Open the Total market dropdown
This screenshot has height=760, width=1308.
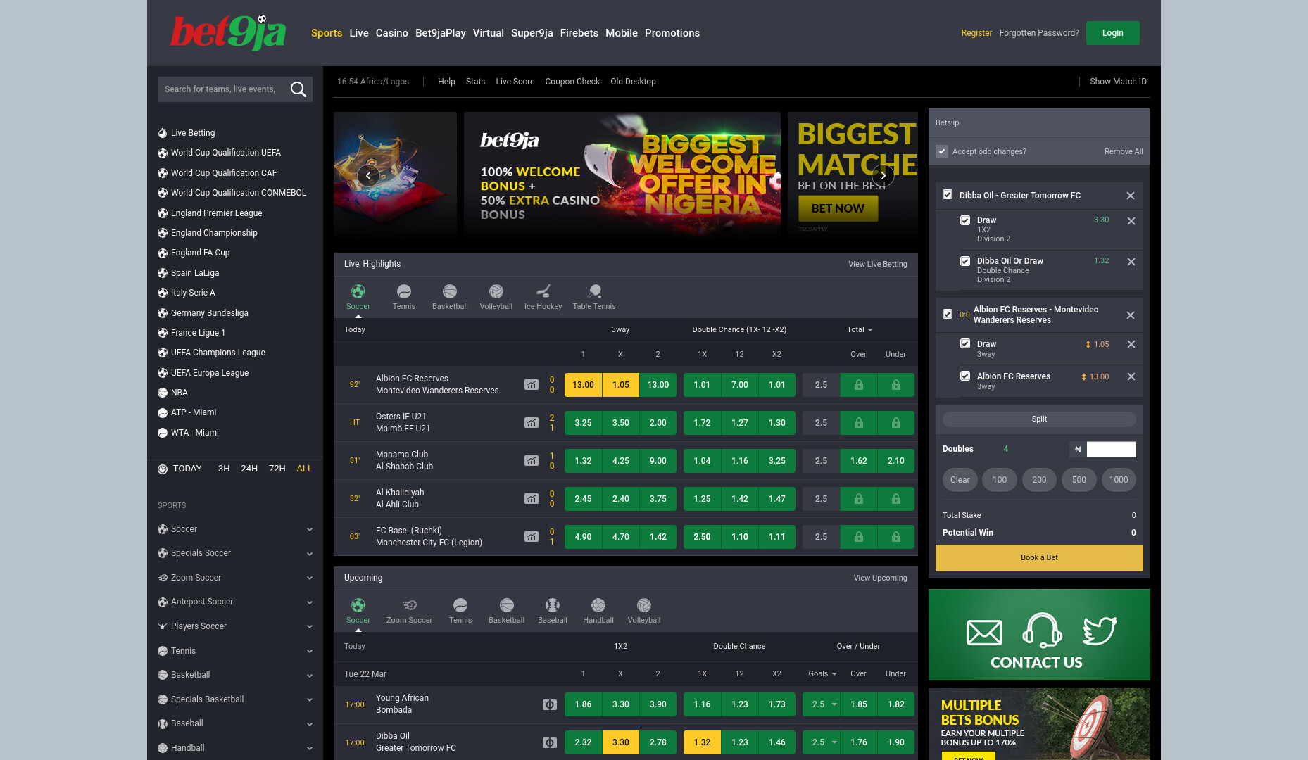pyautogui.click(x=860, y=329)
